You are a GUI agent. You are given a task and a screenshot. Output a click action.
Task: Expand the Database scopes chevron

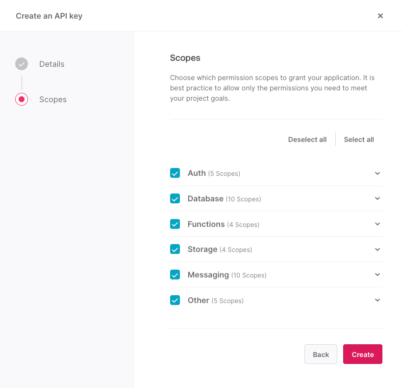click(377, 198)
